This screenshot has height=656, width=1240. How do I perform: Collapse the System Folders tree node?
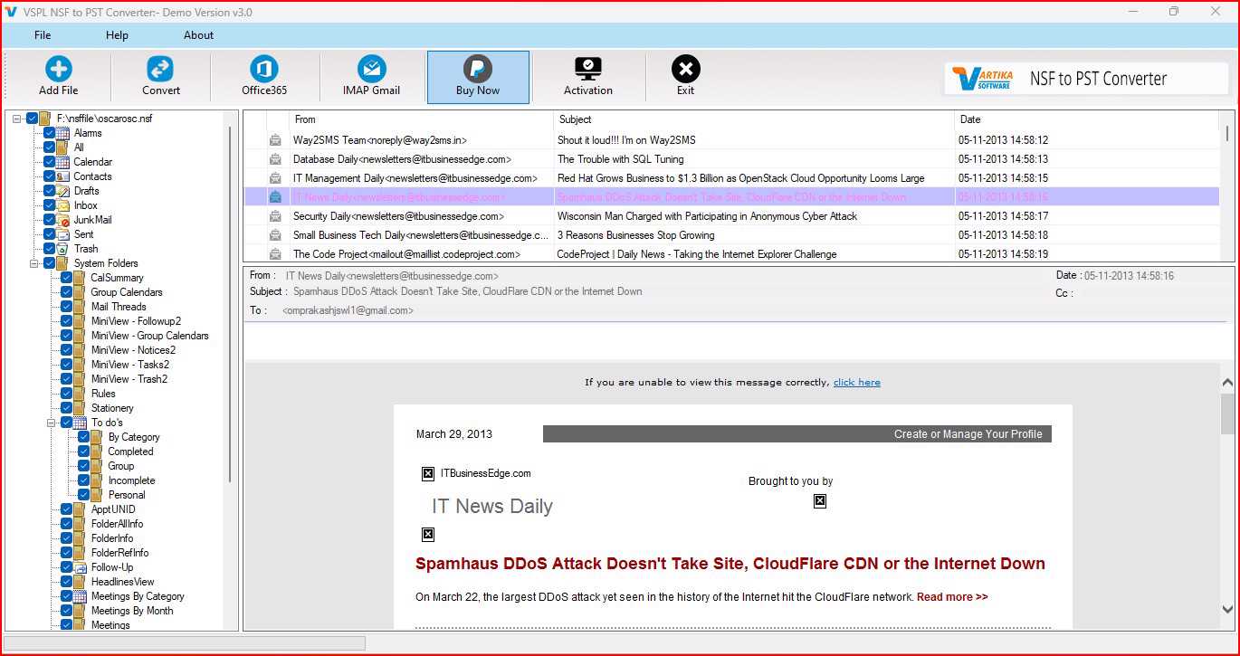coord(34,263)
